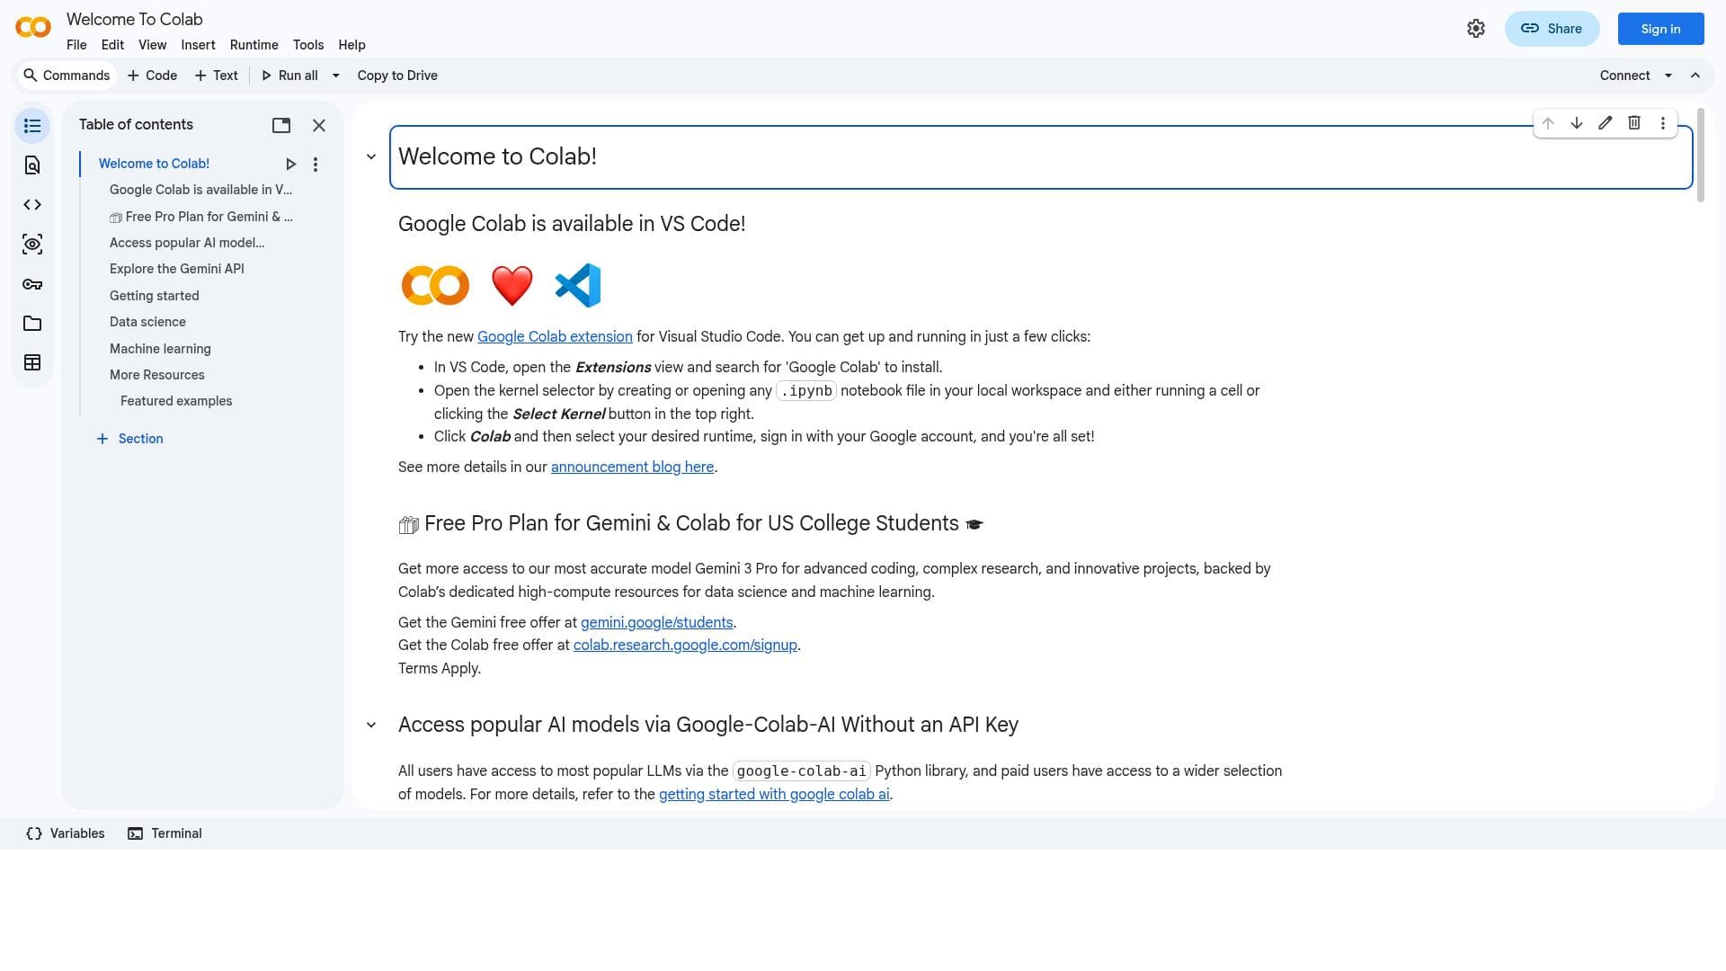The image size is (1726, 971).
Task: Toggle the Table of contents sidebar icon
Action: pos(32,126)
